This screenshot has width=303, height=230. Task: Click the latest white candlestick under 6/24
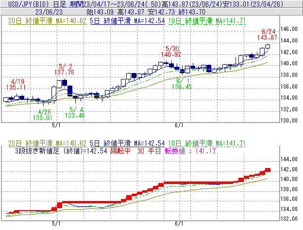pyautogui.click(x=268, y=46)
